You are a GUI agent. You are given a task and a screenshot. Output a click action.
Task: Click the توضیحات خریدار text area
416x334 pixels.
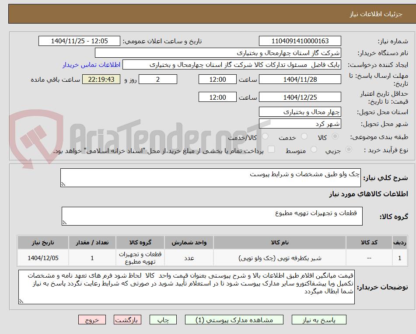[x=186, y=287]
